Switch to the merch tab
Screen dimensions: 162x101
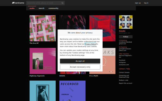(41, 8)
